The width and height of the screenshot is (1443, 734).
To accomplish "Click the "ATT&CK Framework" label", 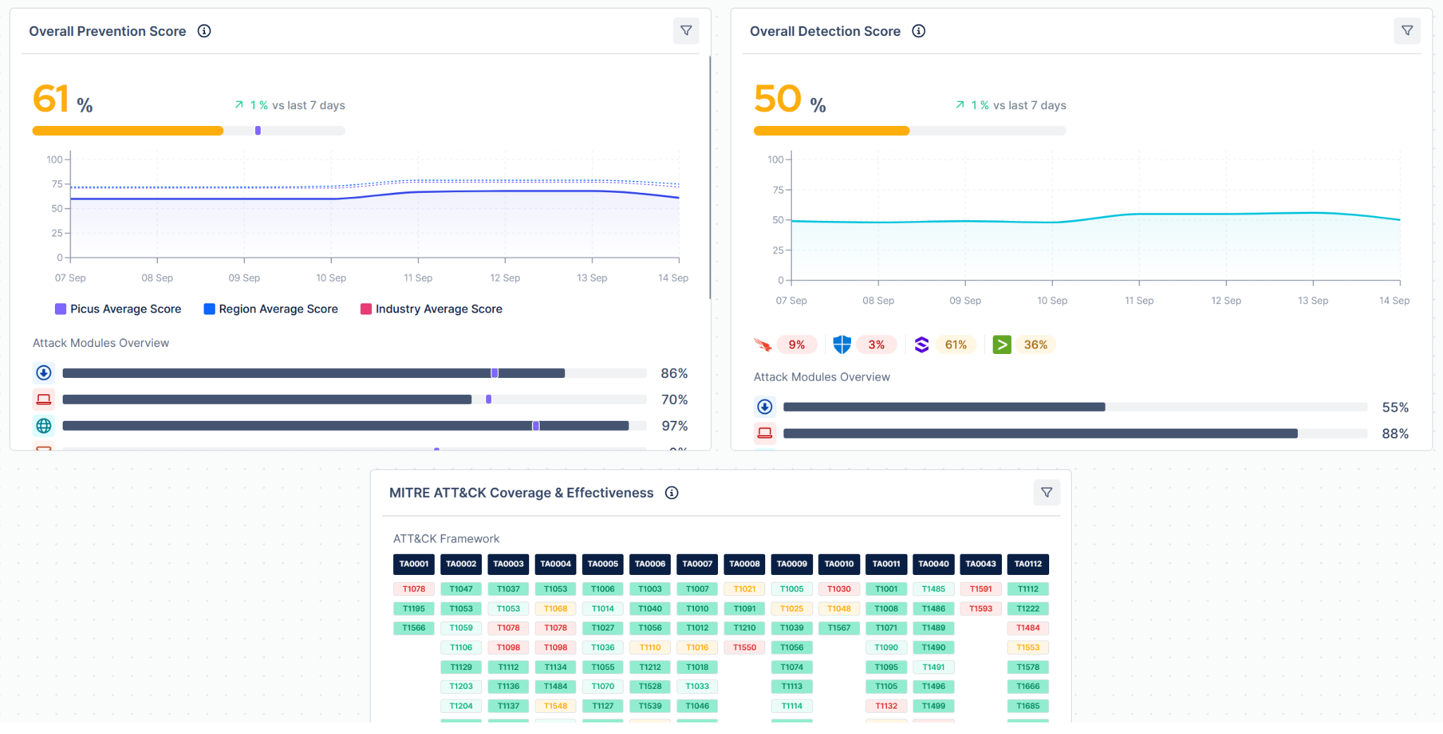I will pos(446,539).
